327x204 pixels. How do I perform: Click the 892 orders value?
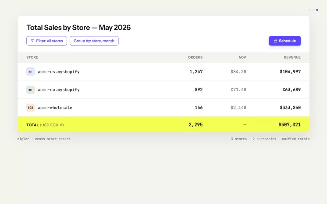pos(199,90)
